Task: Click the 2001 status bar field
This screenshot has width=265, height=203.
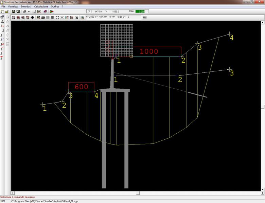Action: pos(3,201)
